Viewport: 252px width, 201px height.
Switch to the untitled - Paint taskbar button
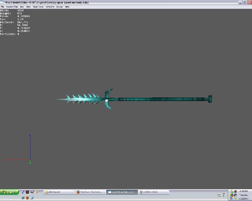[x=153, y=192]
